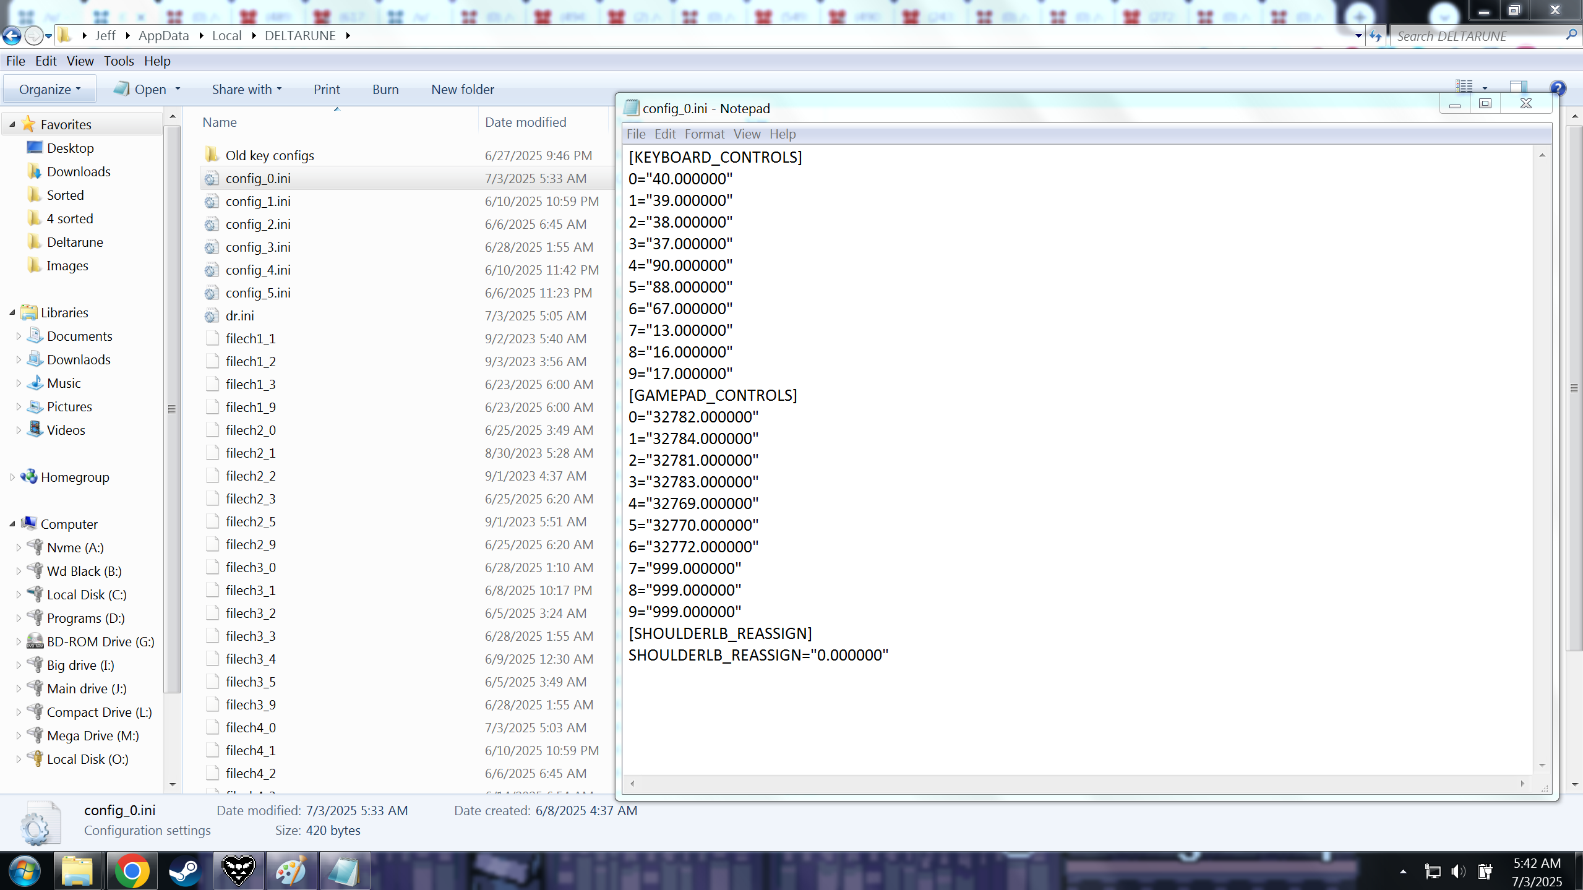Image resolution: width=1583 pixels, height=890 pixels.
Task: Open Windows Start button
Action: point(24,871)
